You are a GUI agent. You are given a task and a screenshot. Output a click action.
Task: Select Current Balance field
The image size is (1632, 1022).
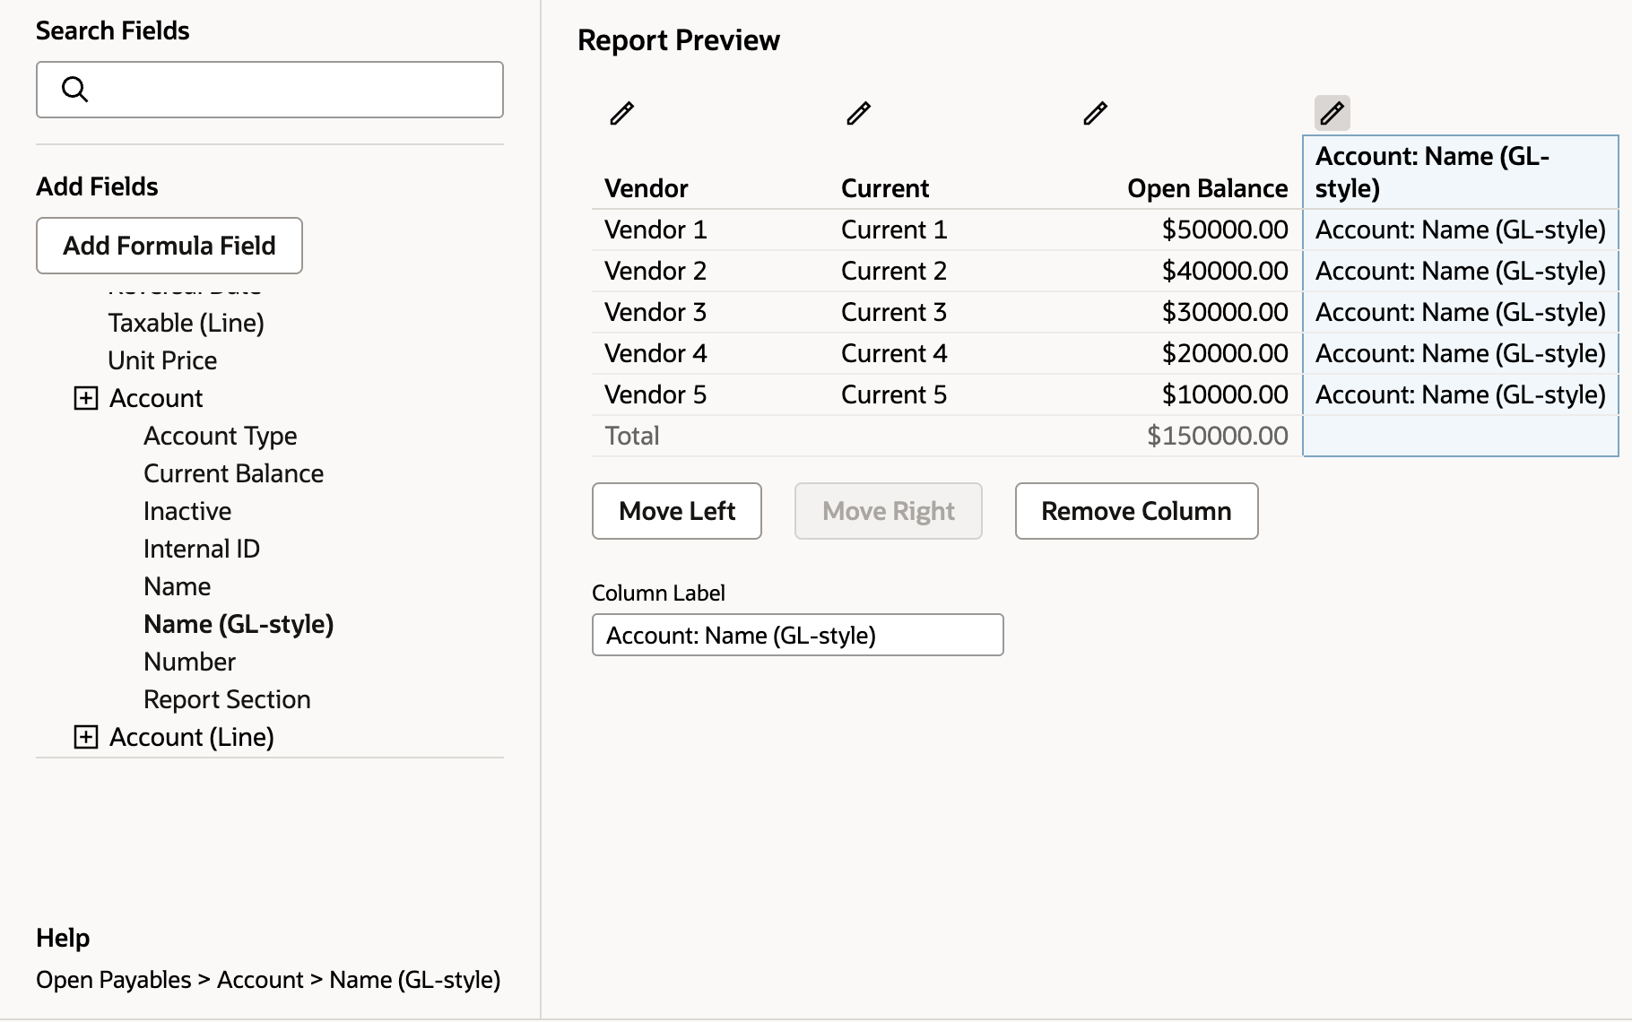233,473
